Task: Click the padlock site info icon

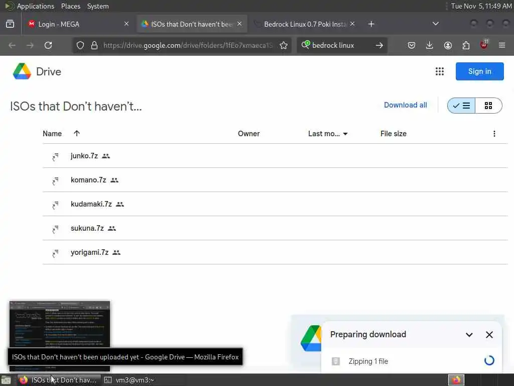Action: point(94,45)
